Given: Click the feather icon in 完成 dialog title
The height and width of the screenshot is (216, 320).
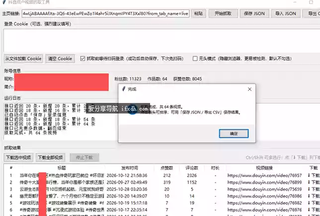Looking at the screenshot, I should pyautogui.click(x=123, y=89).
